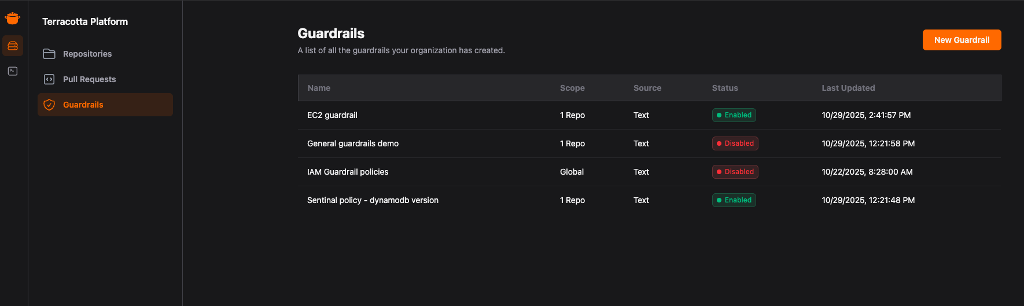The image size is (1024, 306).
Task: Select IAM Guardrail policies row
Action: click(347, 172)
